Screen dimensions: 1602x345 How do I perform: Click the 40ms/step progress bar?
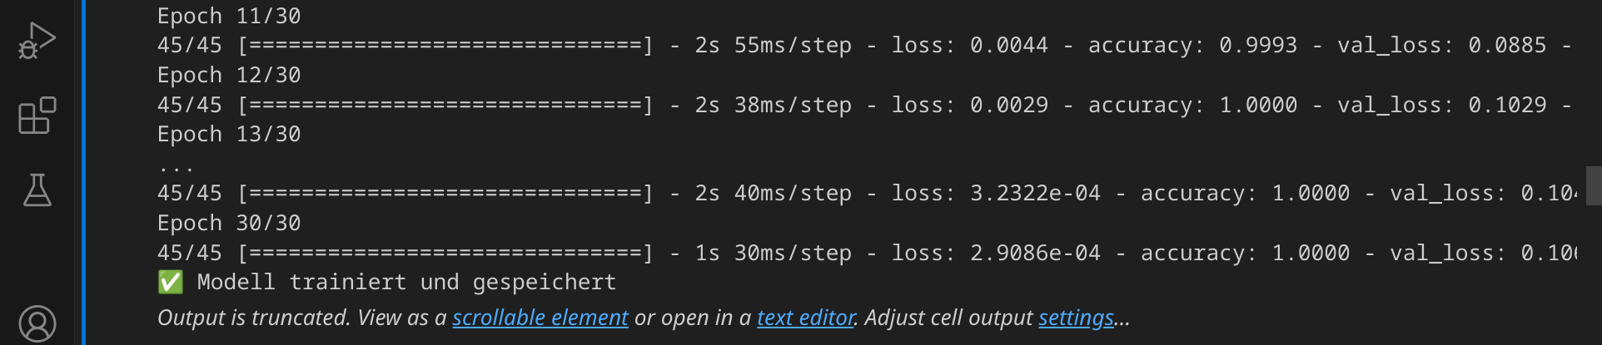click(x=445, y=194)
